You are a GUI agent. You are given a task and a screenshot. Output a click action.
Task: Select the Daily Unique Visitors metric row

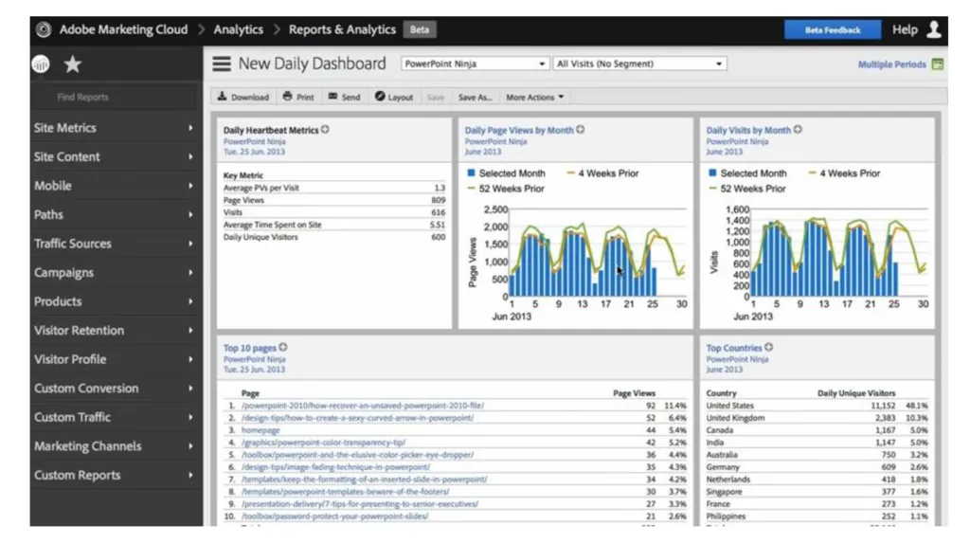tap(334, 237)
